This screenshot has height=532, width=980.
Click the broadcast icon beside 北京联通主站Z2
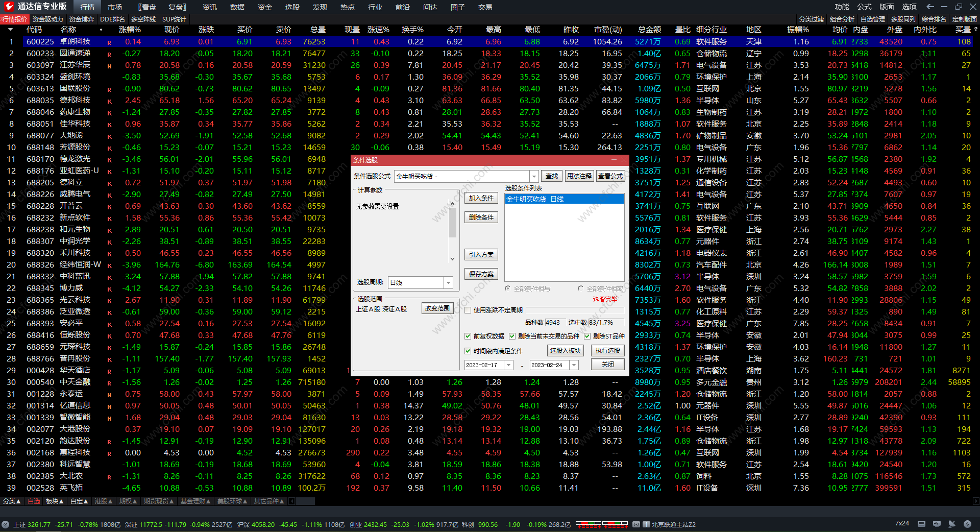tap(636, 524)
